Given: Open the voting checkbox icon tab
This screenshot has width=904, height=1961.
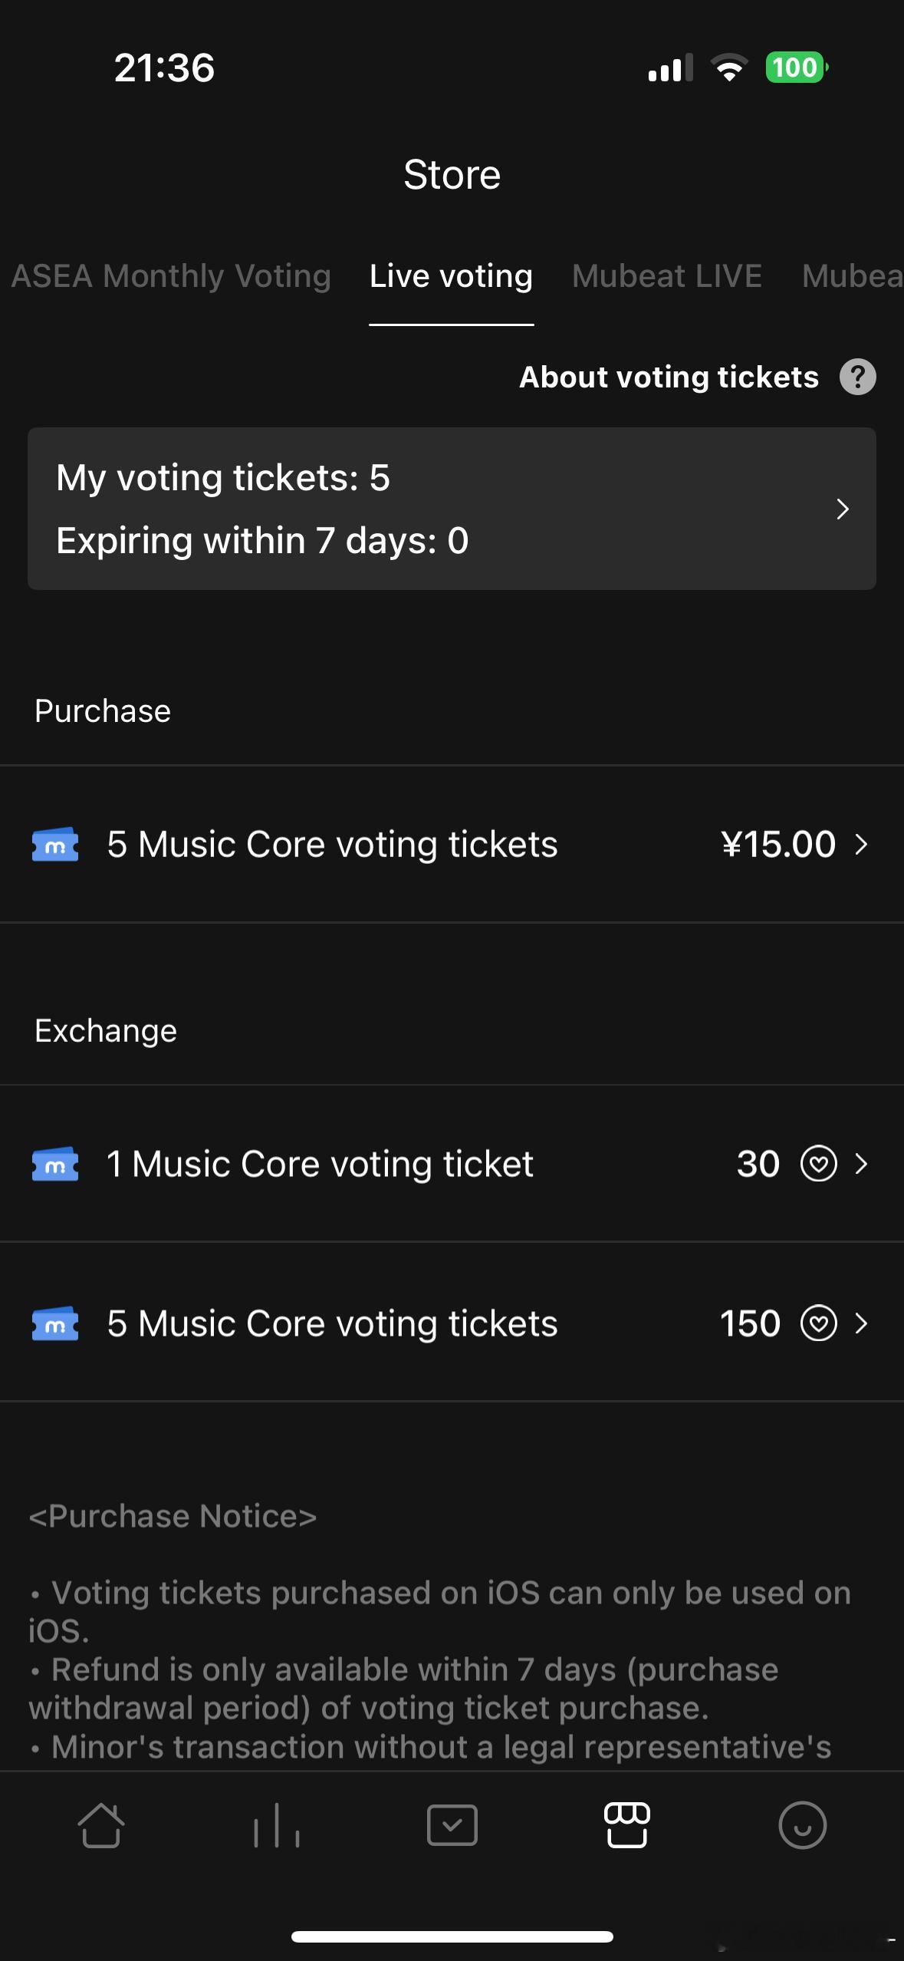Looking at the screenshot, I should click(x=452, y=1825).
